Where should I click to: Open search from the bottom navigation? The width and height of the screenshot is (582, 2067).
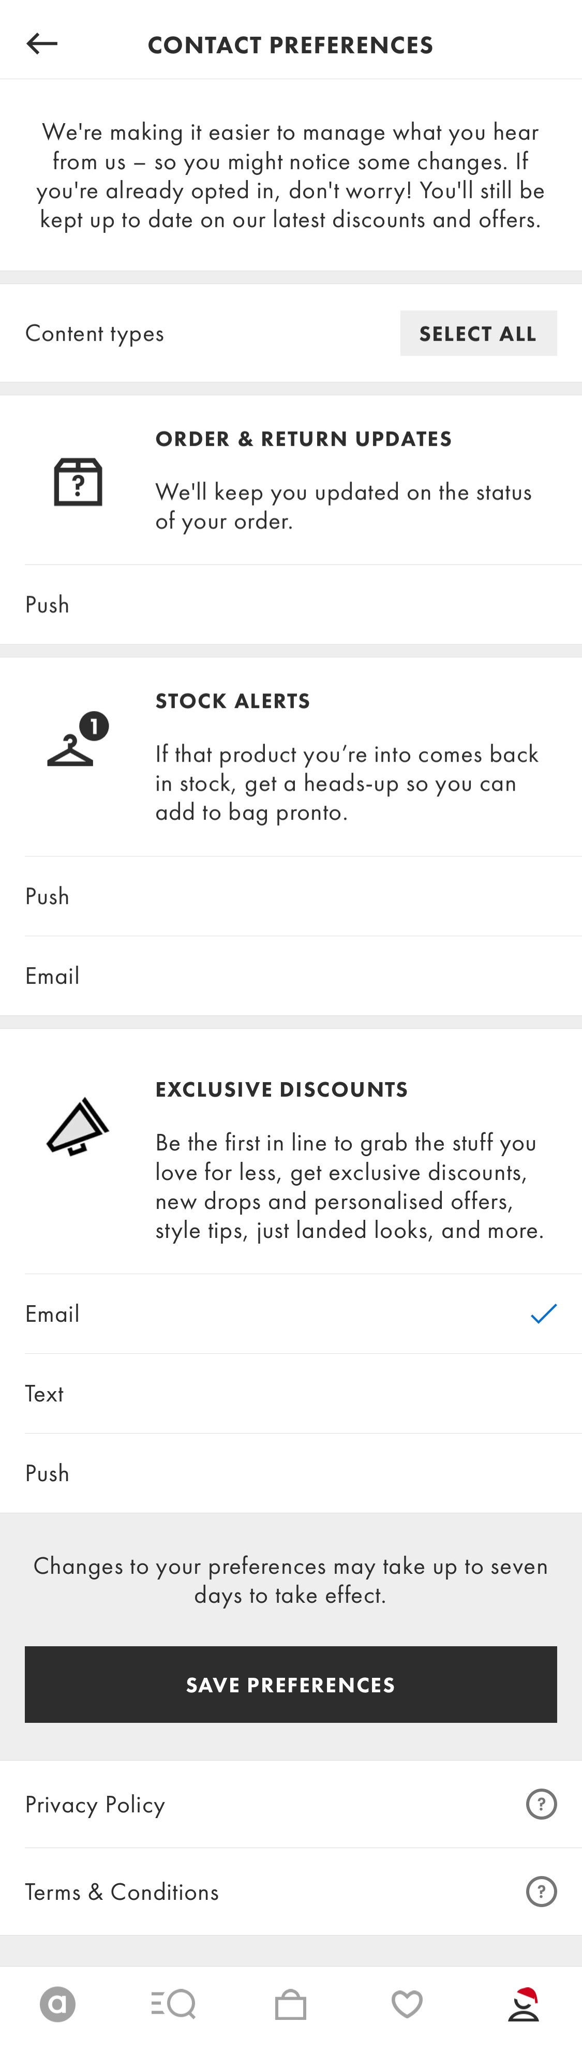(174, 2005)
